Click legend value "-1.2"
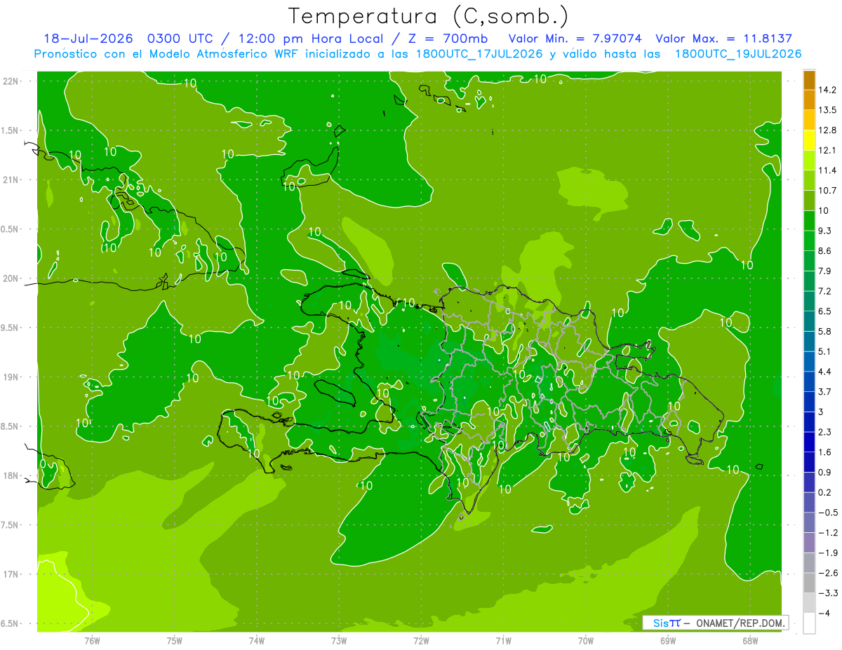842x650 pixels. coord(828,533)
